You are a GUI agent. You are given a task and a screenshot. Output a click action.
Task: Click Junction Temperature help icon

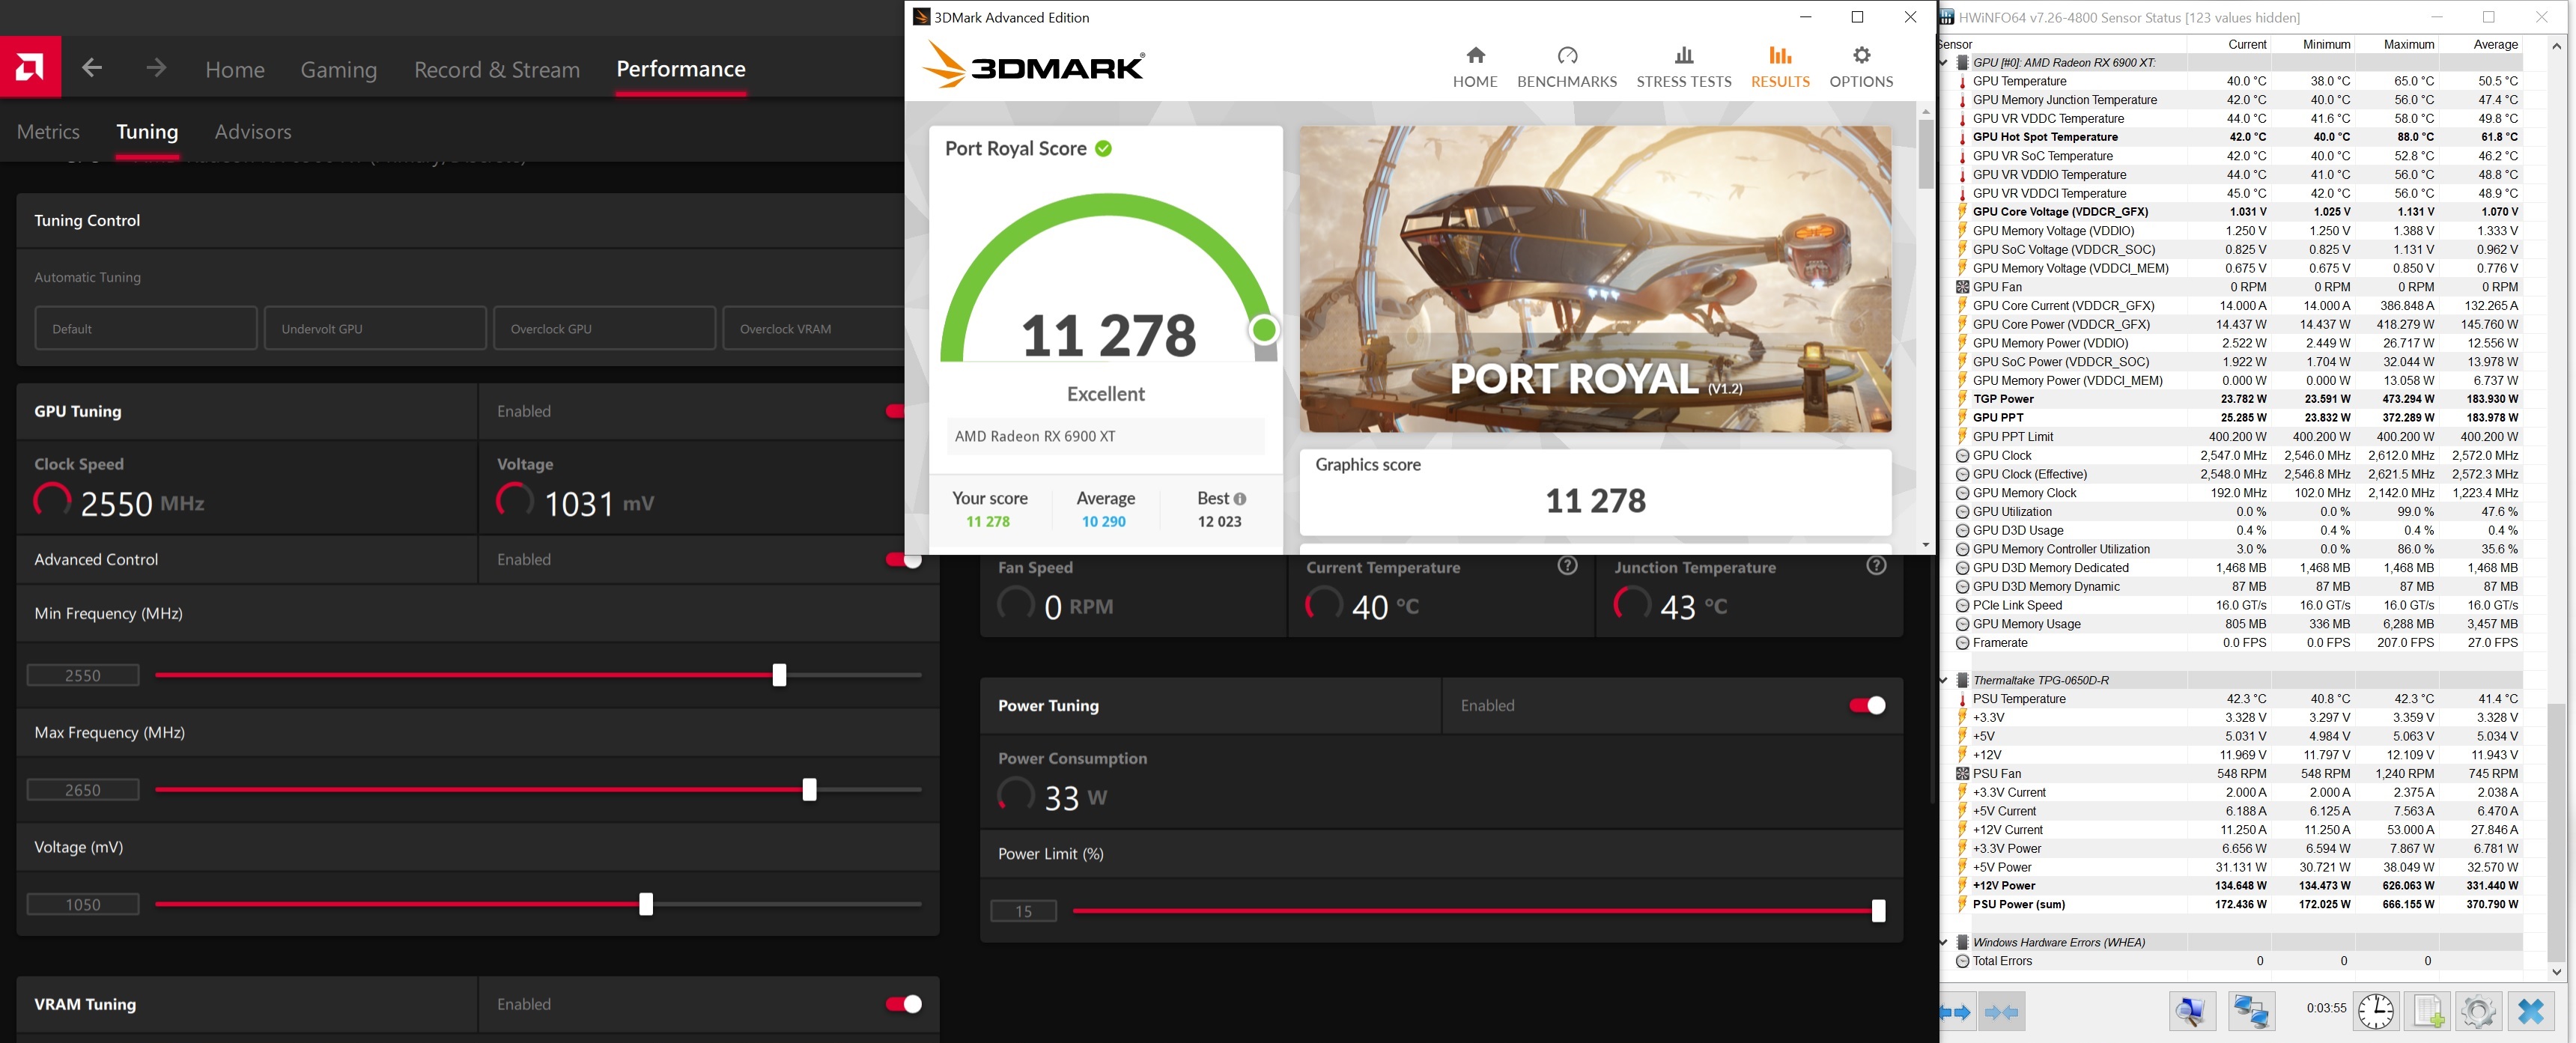[1876, 566]
